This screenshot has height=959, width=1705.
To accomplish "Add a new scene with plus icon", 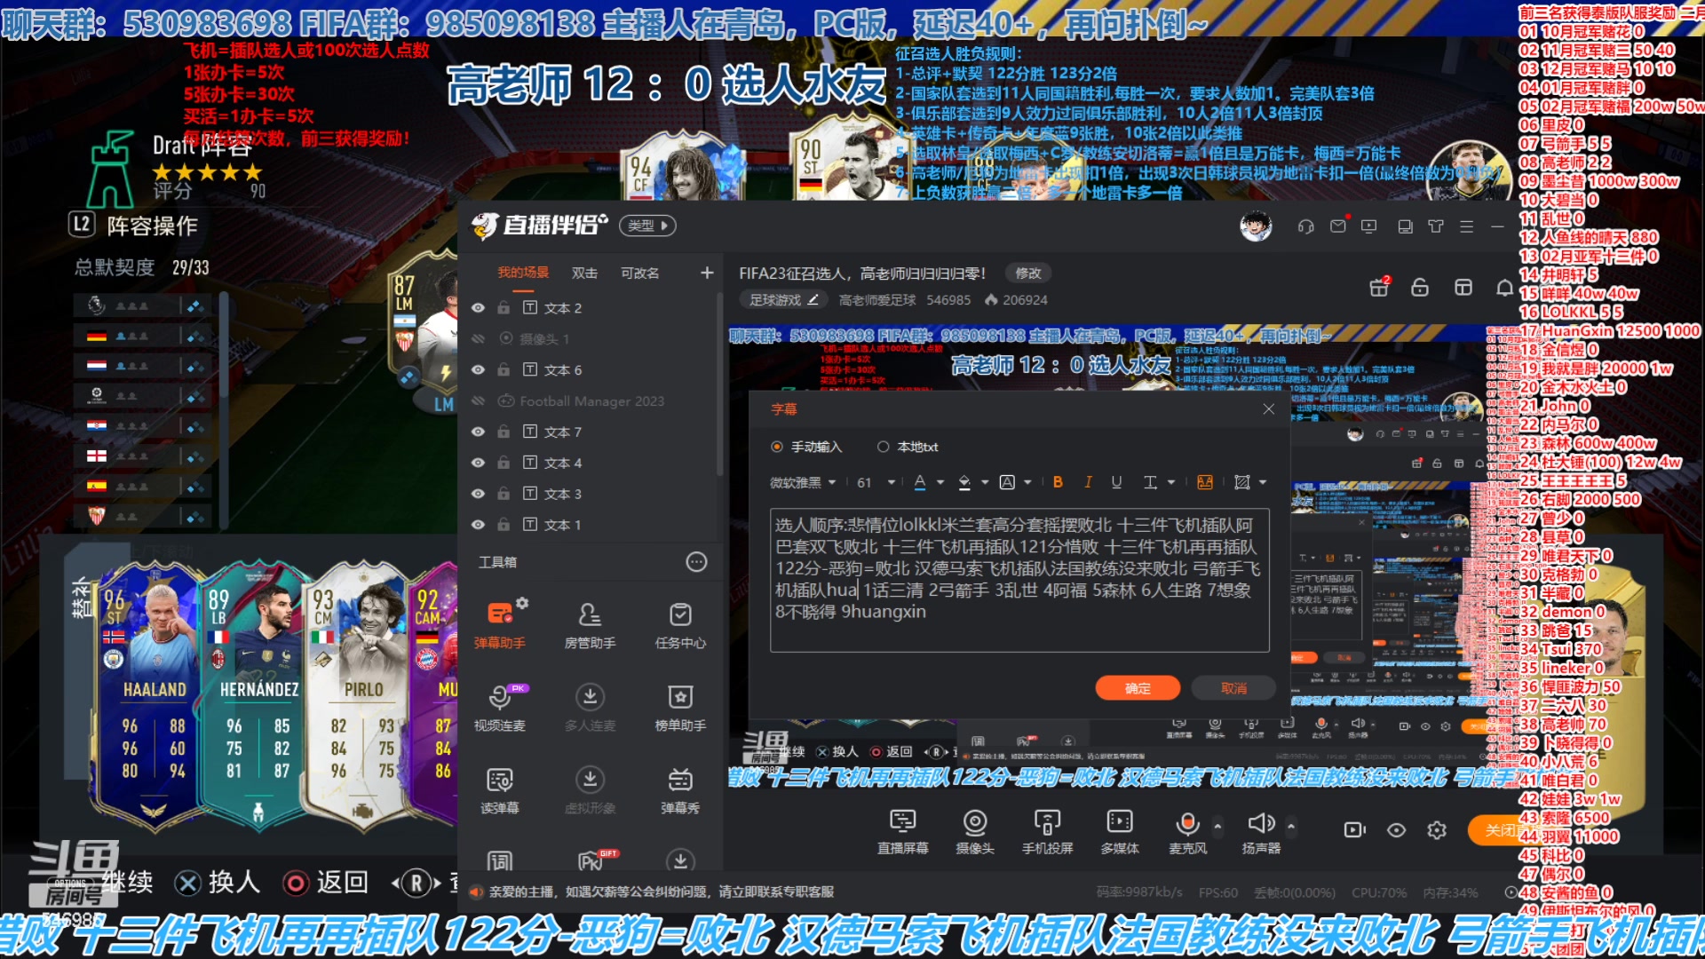I will point(707,273).
